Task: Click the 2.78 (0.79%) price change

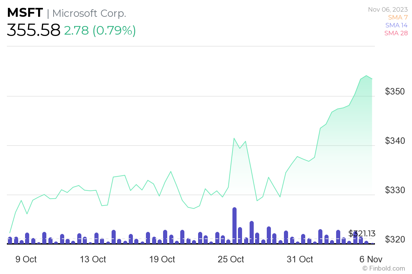Action: 100,30
